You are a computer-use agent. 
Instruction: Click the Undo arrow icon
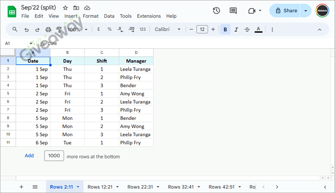click(x=27, y=30)
